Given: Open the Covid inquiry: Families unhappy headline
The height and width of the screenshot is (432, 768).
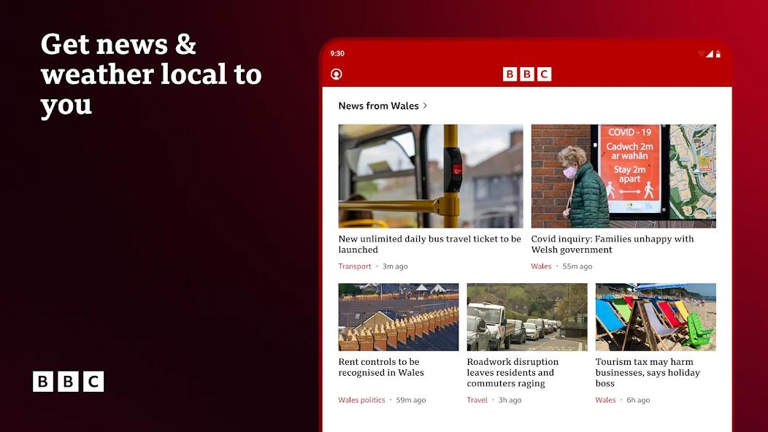Looking at the screenshot, I should point(613,244).
